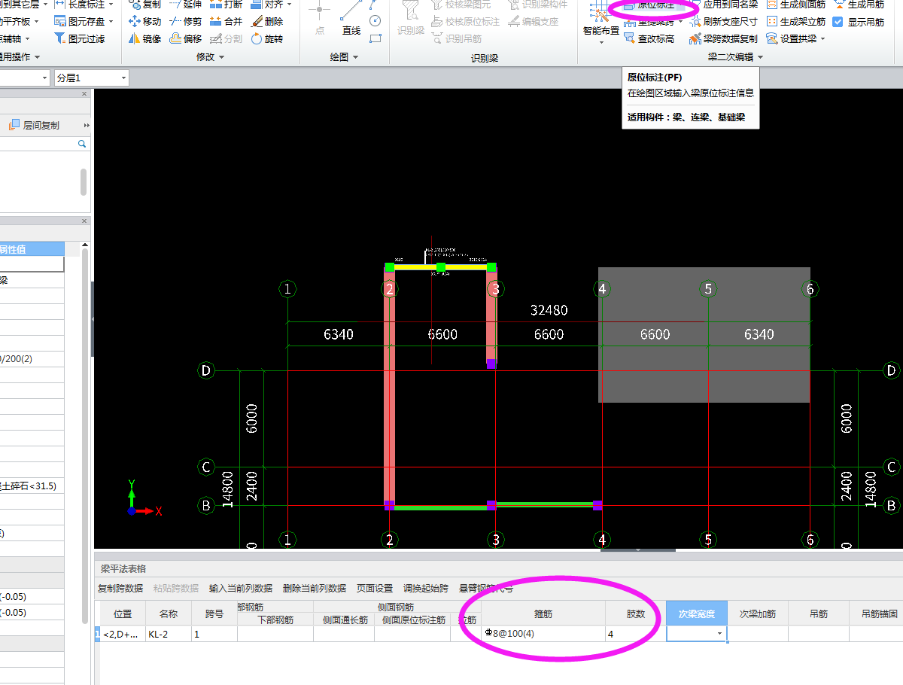The height and width of the screenshot is (685, 903).
Task: Select the KL-2 name cell
Action: [169, 634]
